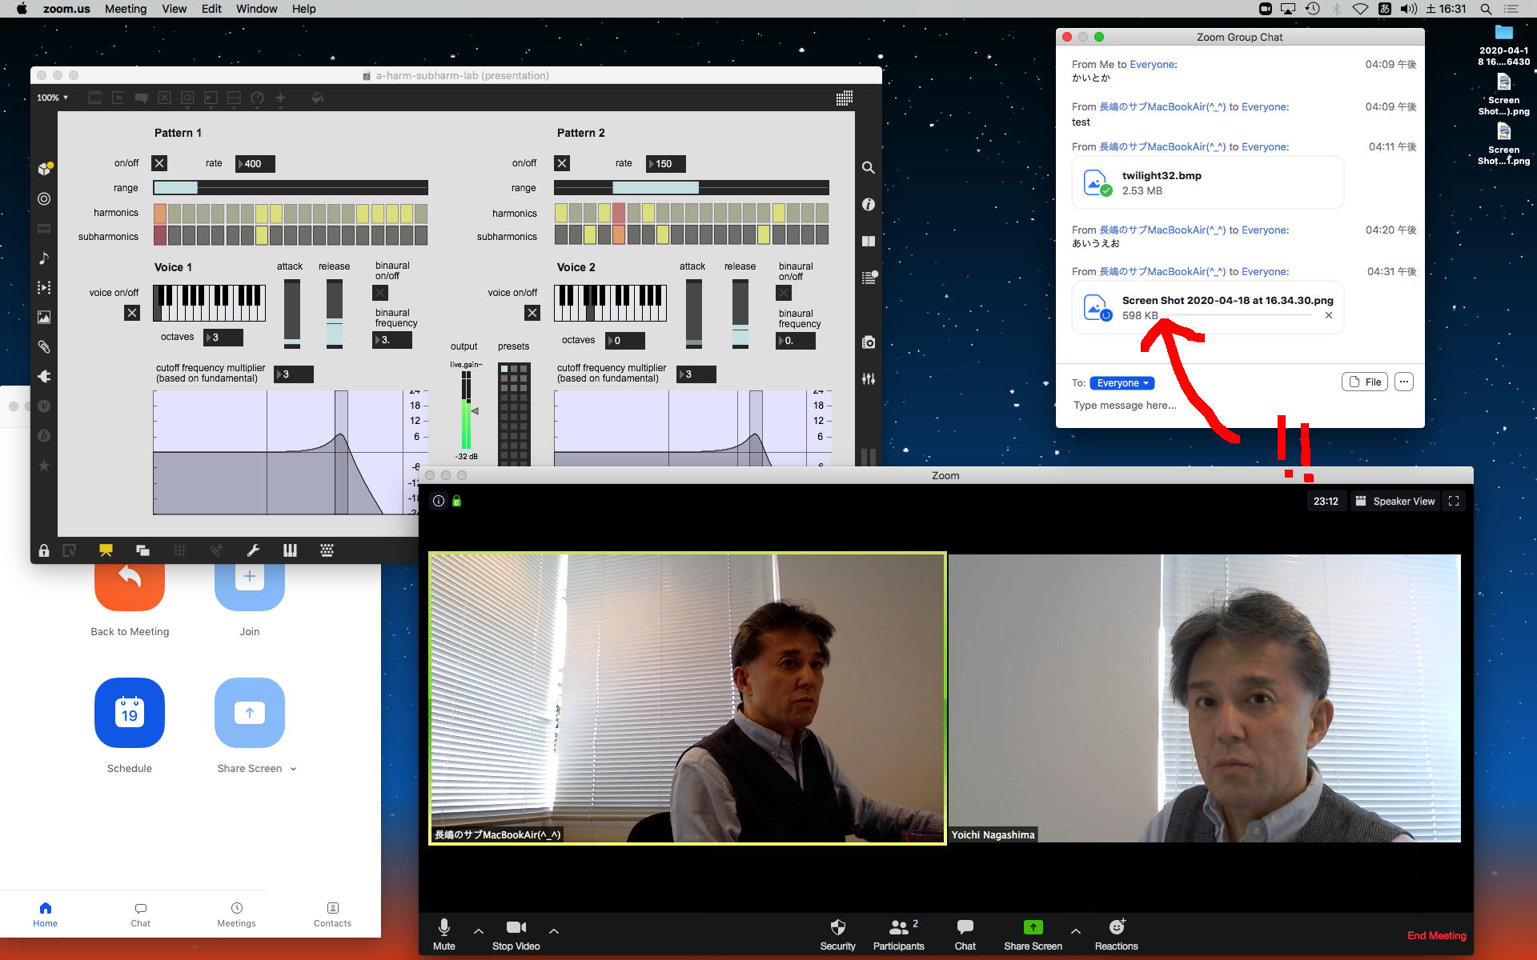This screenshot has height=960, width=1537.
Task: Click the Stop Video camera icon
Action: 516,927
